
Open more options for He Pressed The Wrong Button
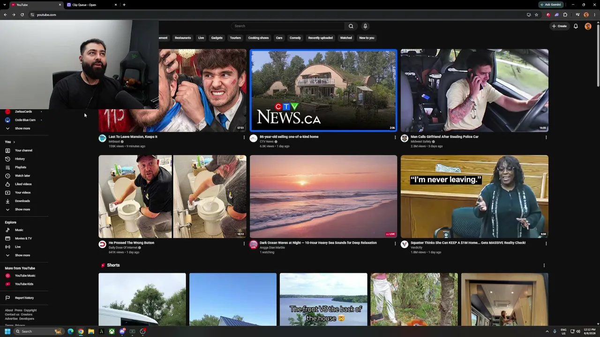244,243
